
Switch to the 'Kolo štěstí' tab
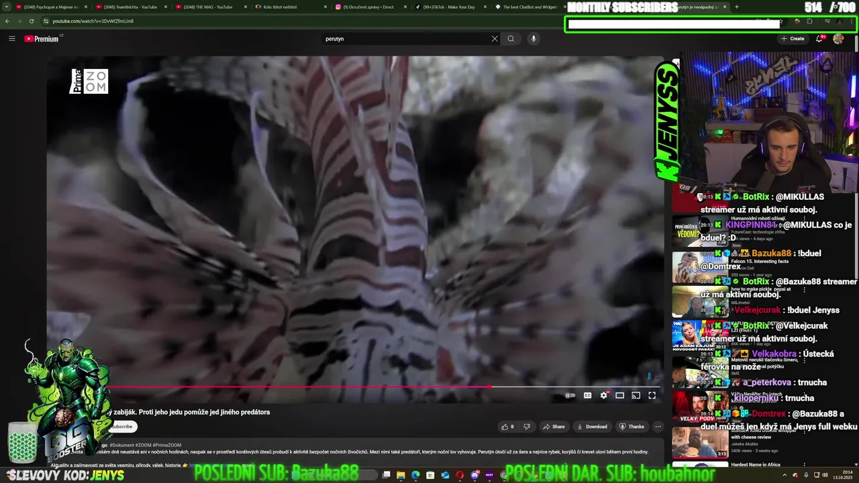(x=291, y=7)
